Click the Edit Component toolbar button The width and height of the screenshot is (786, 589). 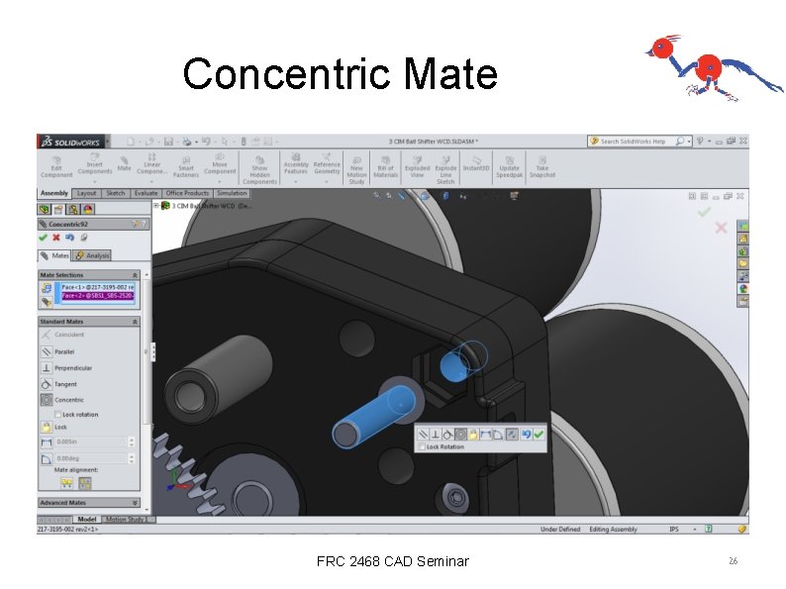coord(56,167)
